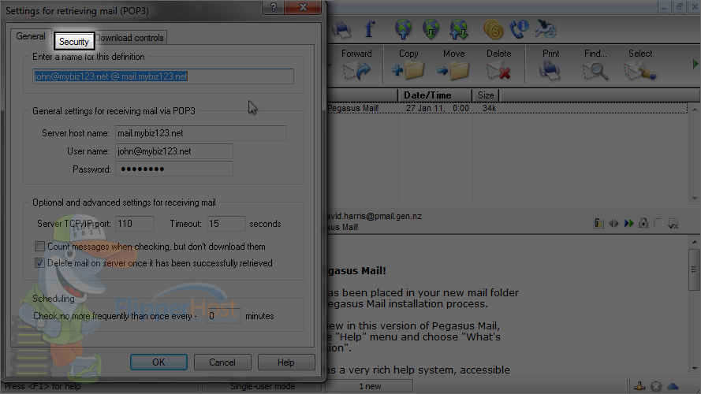701x394 pixels.
Task: Click the check frequency minutes field
Action: (224, 316)
